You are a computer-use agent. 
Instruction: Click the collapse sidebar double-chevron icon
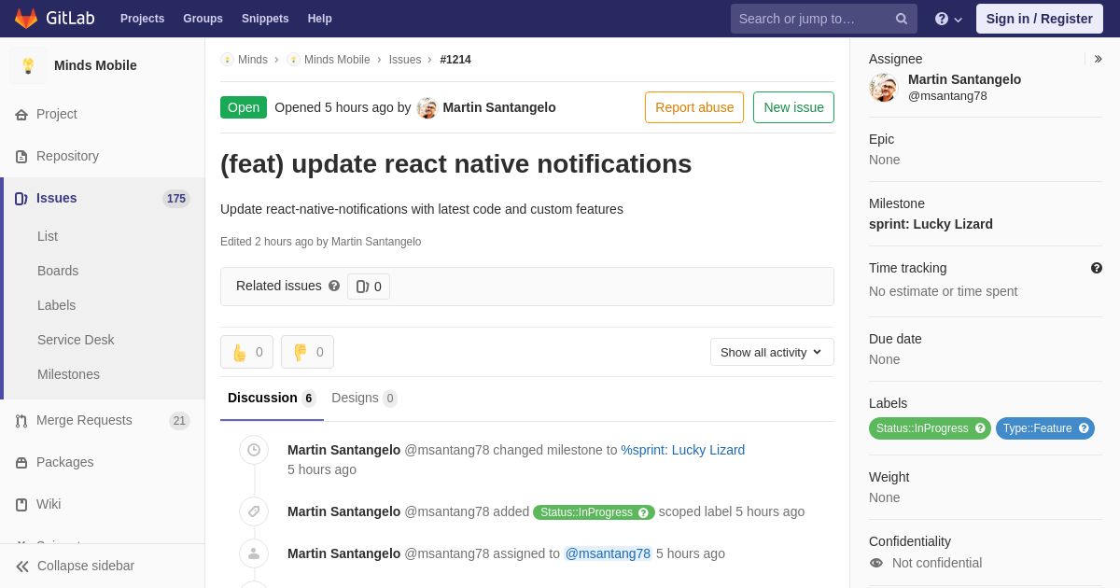tap(22, 567)
